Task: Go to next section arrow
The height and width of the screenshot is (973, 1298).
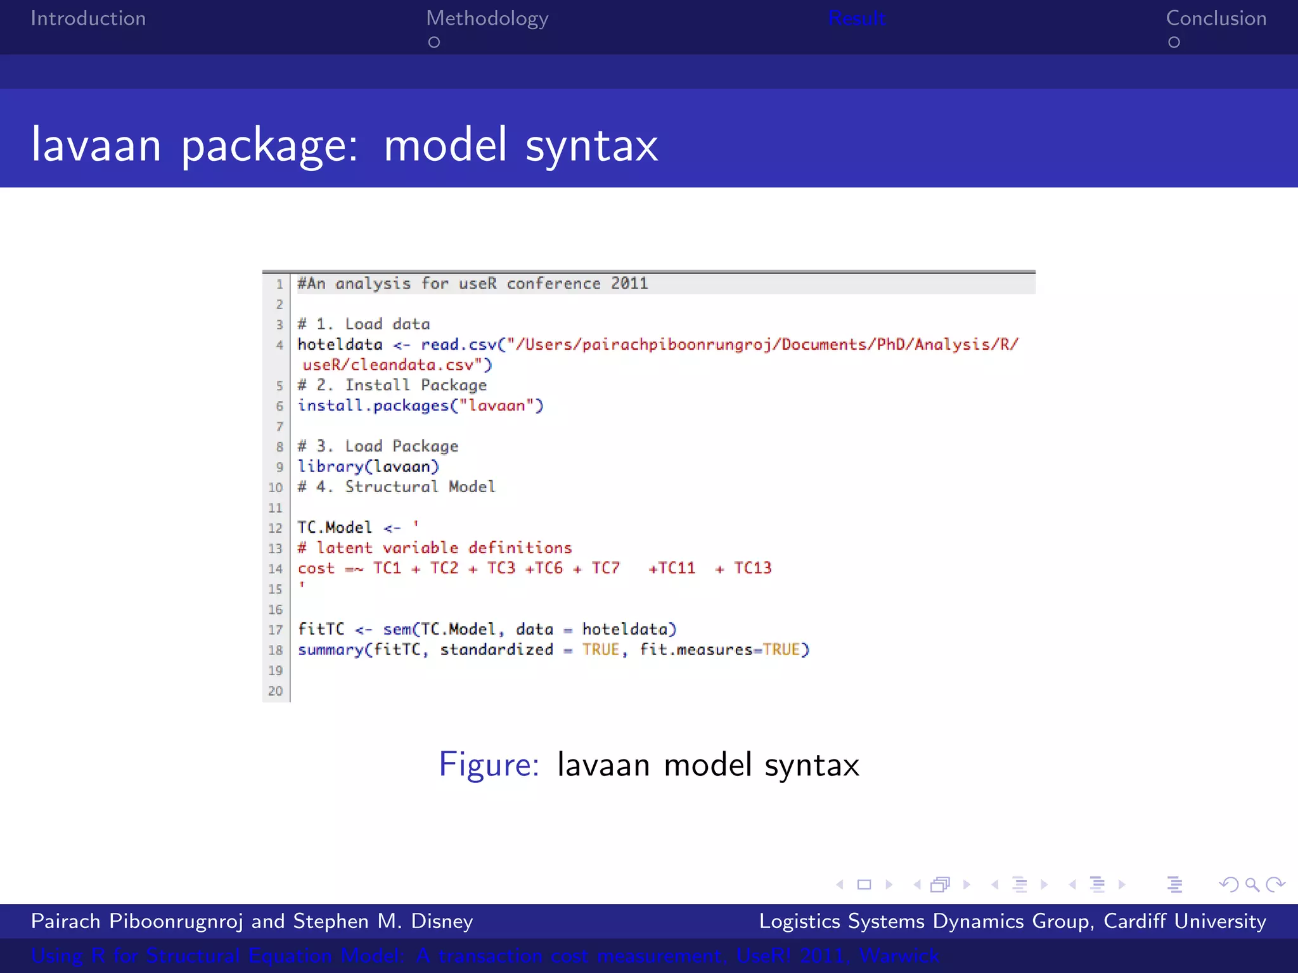Action: (x=1122, y=884)
